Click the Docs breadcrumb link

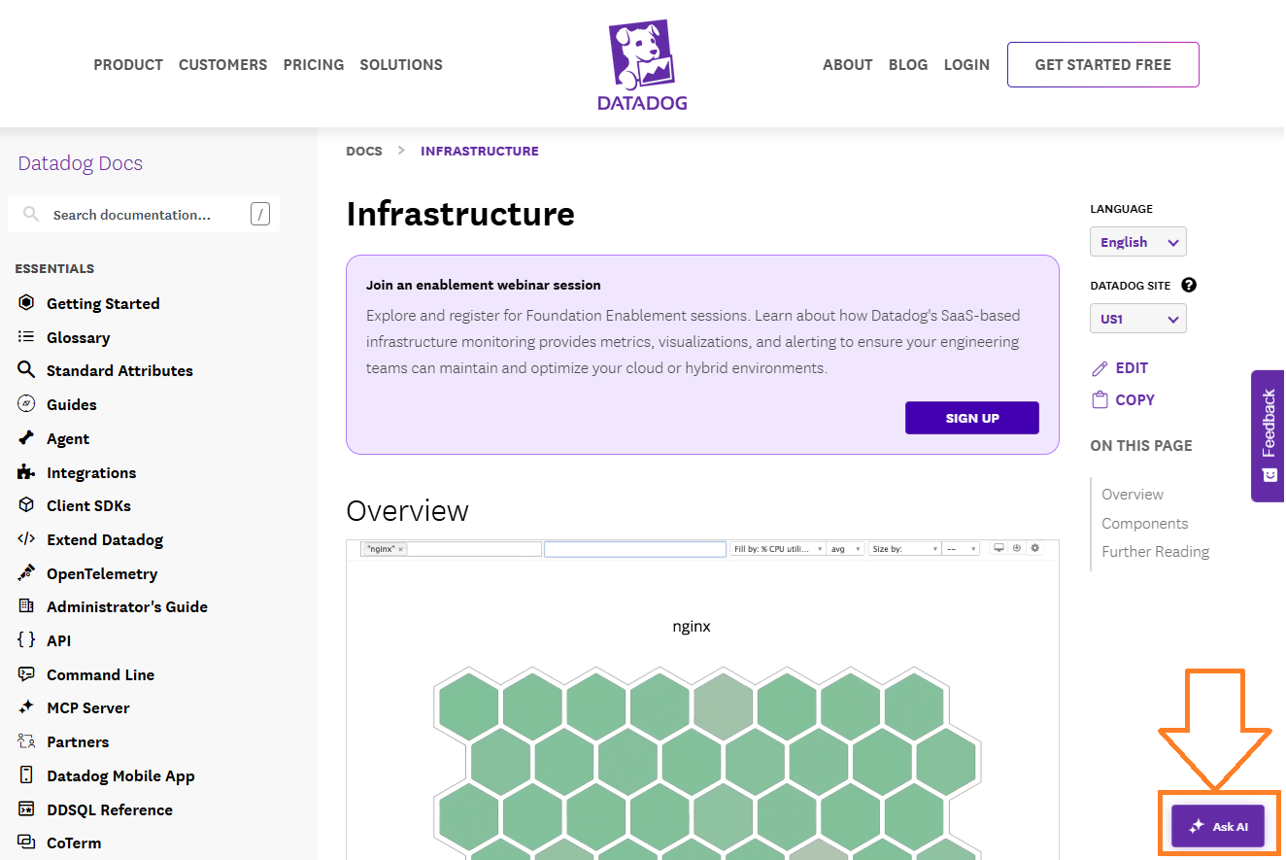pos(364,151)
